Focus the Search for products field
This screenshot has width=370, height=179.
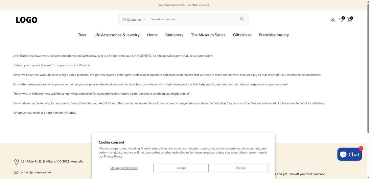pyautogui.click(x=194, y=19)
